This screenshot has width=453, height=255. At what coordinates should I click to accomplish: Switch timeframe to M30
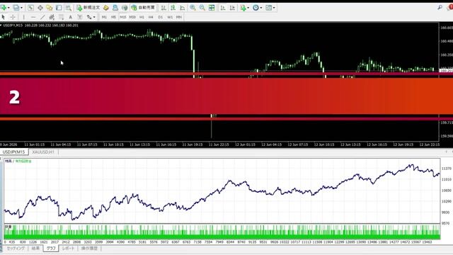click(132, 17)
